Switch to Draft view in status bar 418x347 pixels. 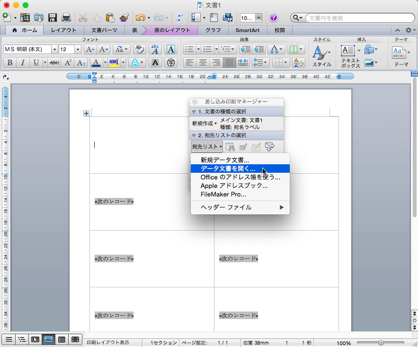pos(9,339)
